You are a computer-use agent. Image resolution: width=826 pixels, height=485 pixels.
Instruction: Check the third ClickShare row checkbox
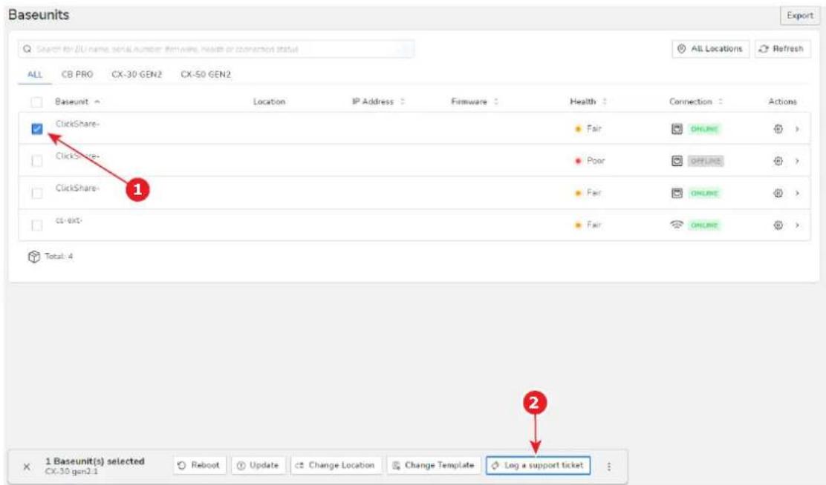point(37,193)
